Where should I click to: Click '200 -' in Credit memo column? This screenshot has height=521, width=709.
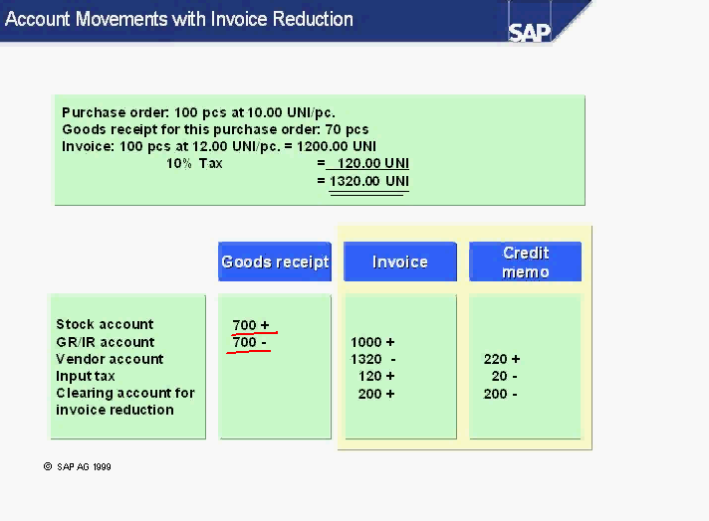coord(501,394)
